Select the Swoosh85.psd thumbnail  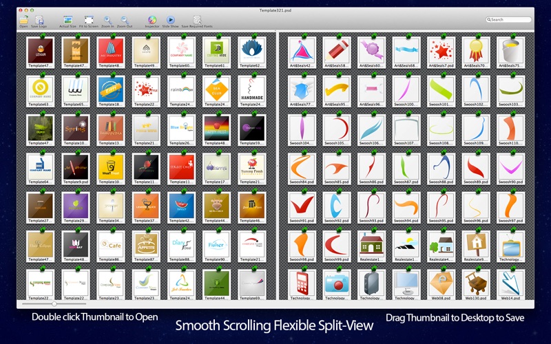(x=337, y=169)
